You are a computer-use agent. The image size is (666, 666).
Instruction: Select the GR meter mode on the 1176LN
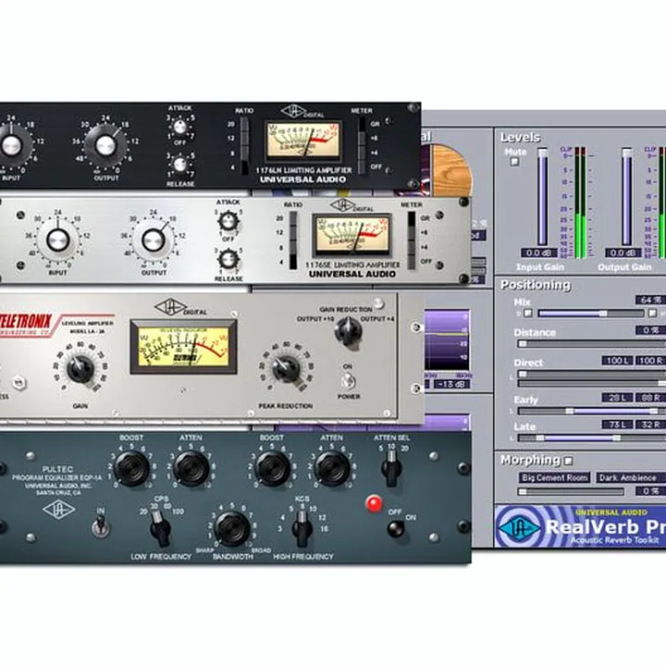tap(362, 125)
